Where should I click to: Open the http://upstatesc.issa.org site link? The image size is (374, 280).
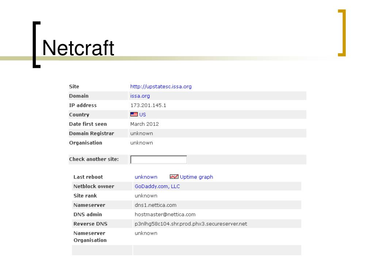coord(161,87)
